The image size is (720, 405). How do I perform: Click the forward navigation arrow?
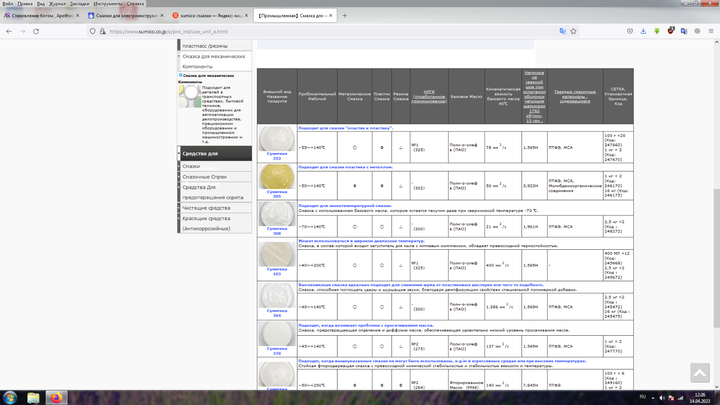coord(22,31)
